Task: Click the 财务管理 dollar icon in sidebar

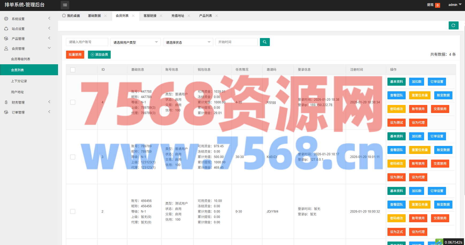Action: [x=6, y=102]
